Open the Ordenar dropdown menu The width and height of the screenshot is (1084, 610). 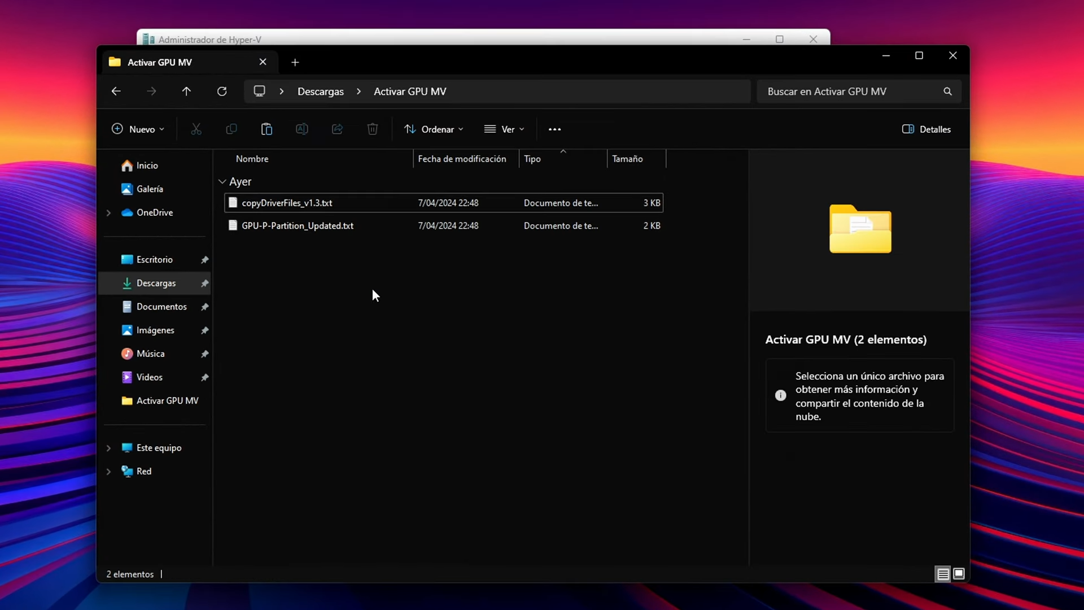(434, 129)
